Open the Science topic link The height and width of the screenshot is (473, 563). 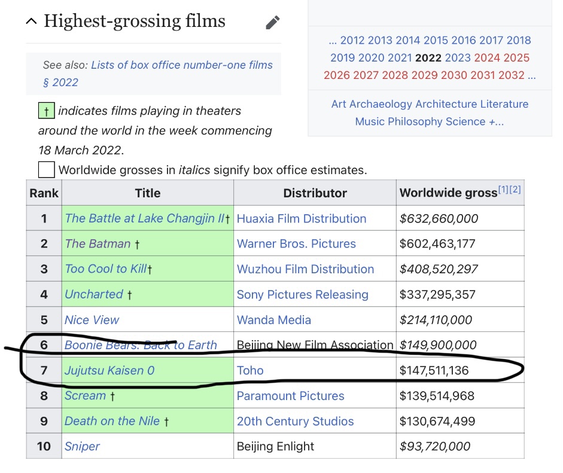tap(465, 121)
